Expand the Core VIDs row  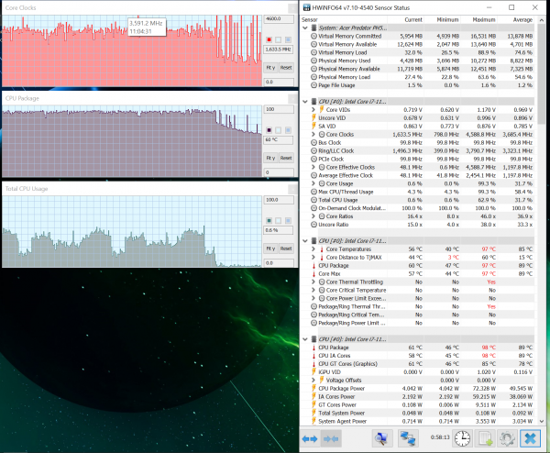[x=313, y=109]
